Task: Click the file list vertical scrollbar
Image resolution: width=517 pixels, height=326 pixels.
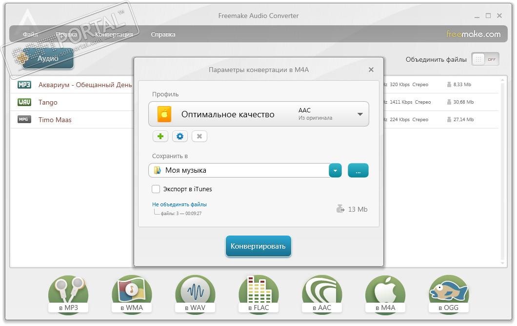Action: tap(502, 171)
